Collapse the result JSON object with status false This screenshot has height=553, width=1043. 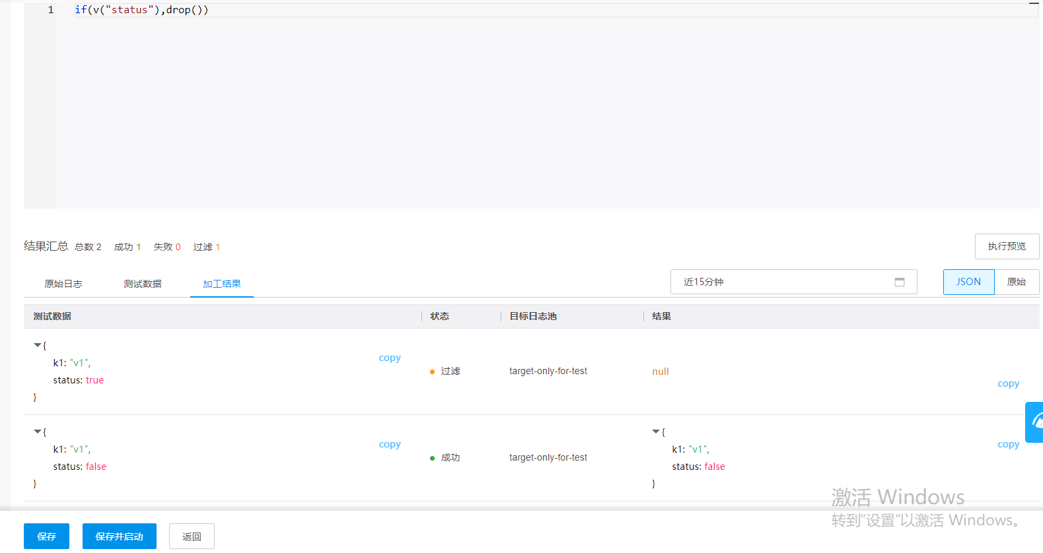pos(656,432)
